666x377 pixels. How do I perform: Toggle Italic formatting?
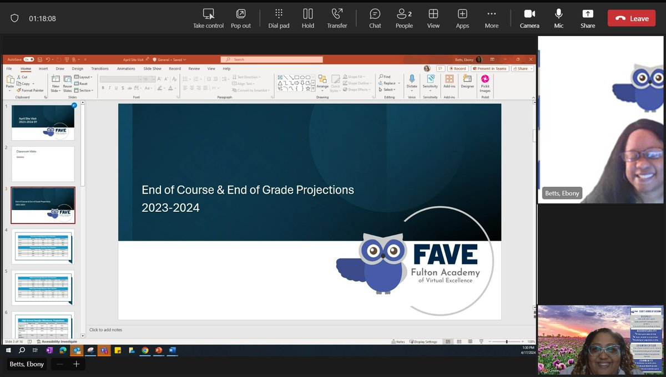coord(110,88)
